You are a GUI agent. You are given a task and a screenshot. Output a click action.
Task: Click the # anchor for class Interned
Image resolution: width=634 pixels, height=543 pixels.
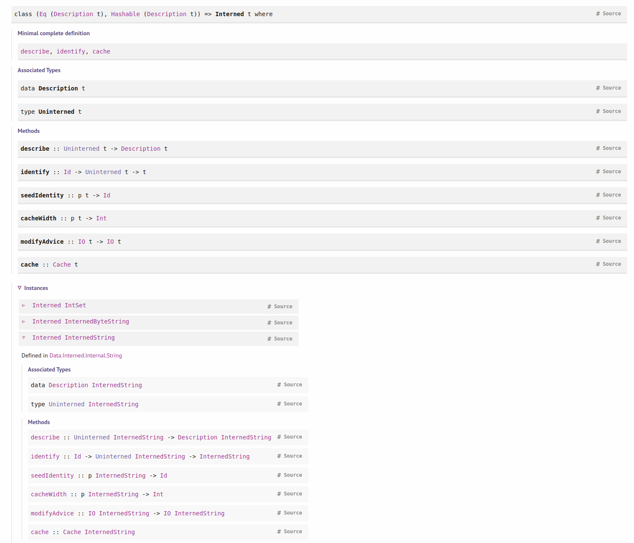pyautogui.click(x=598, y=14)
